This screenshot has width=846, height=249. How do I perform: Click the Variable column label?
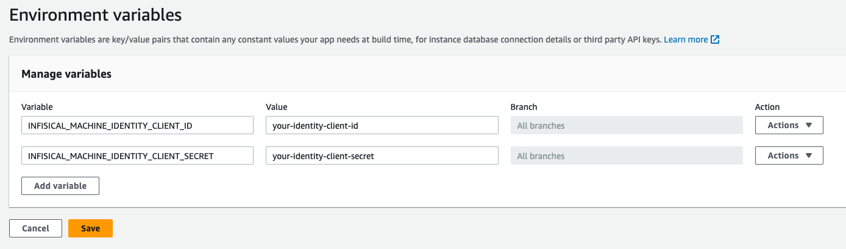click(x=37, y=106)
